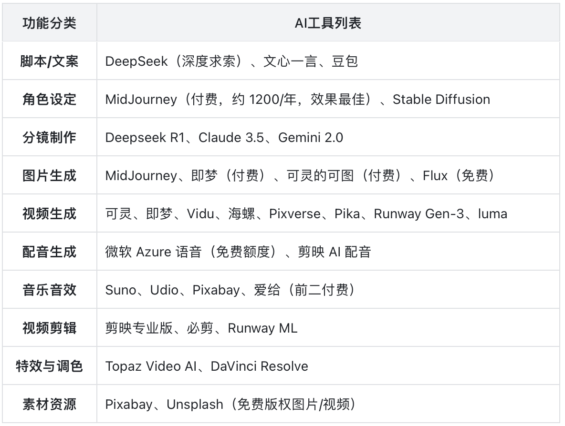Select the 图片生成 category cell
The width and height of the screenshot is (565, 426).
tap(49, 176)
